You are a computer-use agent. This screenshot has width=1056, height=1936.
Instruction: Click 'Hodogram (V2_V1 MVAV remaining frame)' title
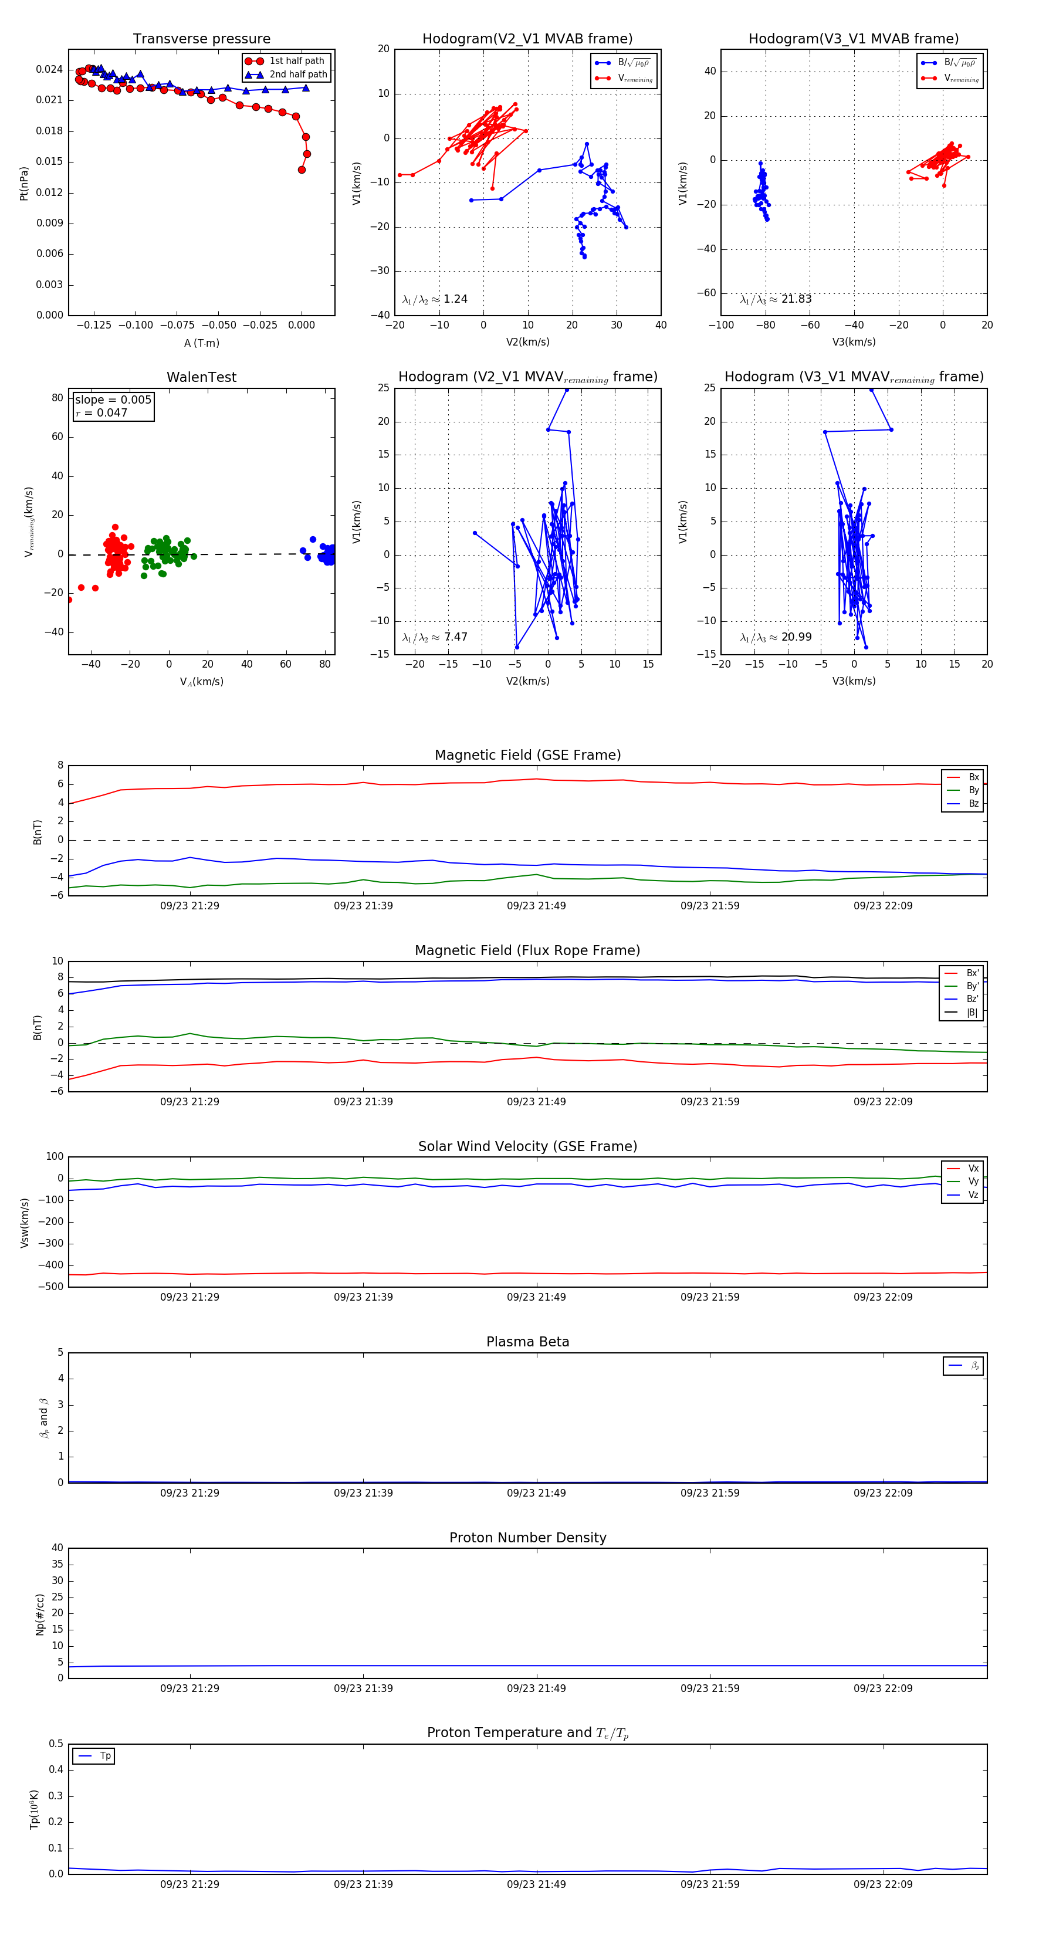[527, 377]
